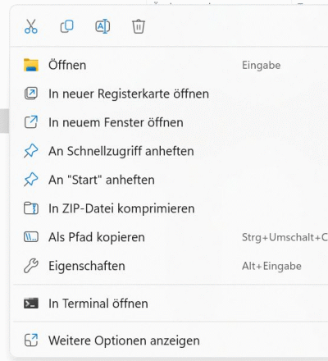
Task: Select An Schnellzugriff anheften
Action: coord(170,151)
